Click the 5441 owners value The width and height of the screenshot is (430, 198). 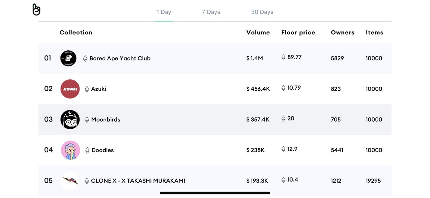point(337,150)
